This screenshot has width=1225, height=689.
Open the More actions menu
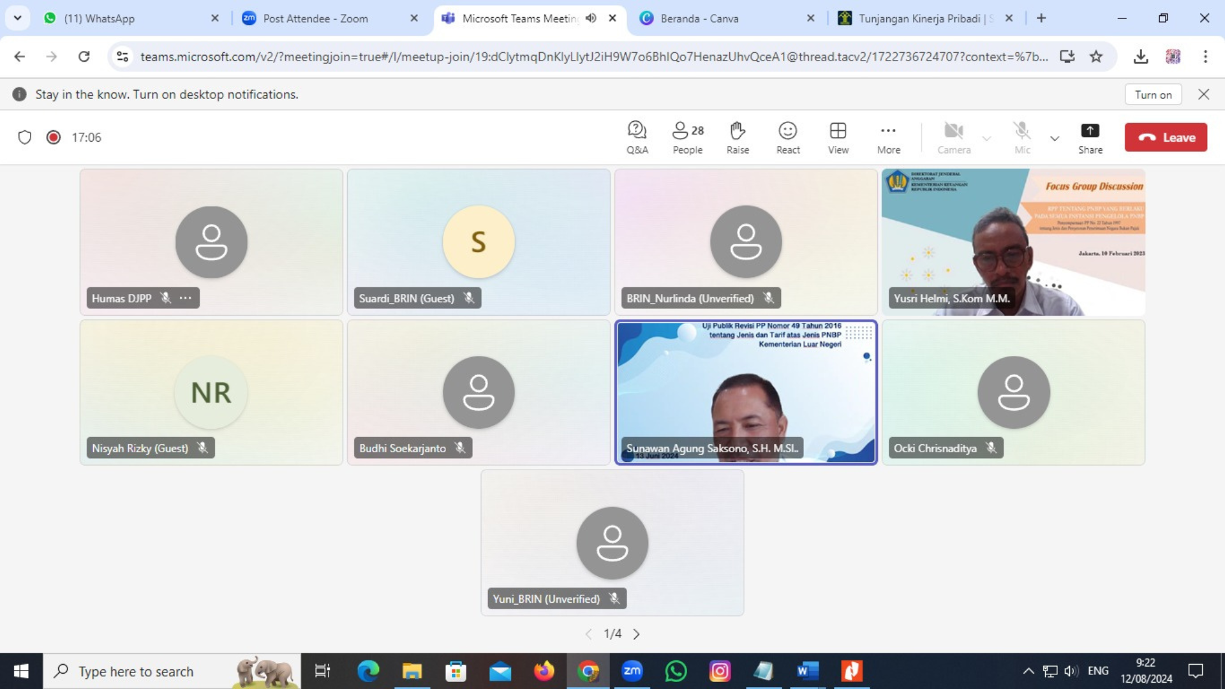click(889, 137)
